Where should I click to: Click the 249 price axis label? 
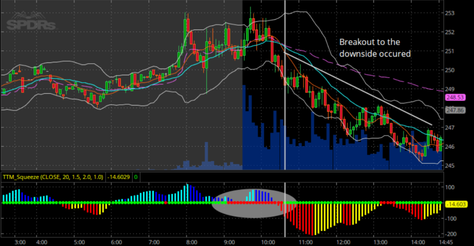pyautogui.click(x=449, y=89)
